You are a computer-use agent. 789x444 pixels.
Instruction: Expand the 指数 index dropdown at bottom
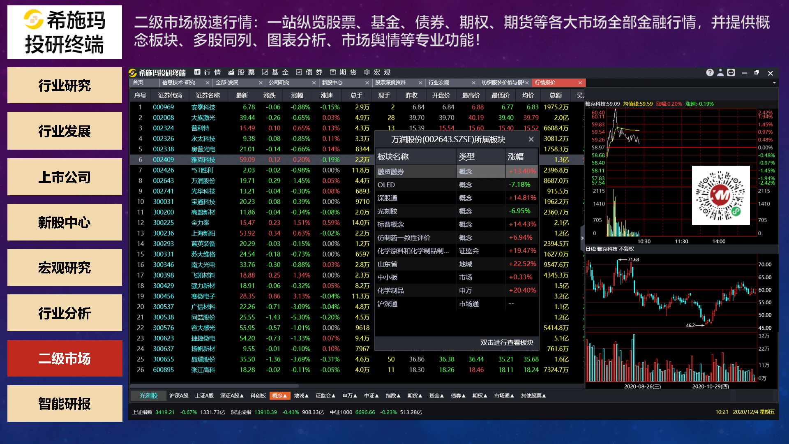393,395
